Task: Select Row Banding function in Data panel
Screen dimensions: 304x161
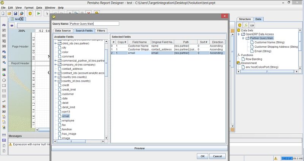Action: pyautogui.click(x=254, y=59)
